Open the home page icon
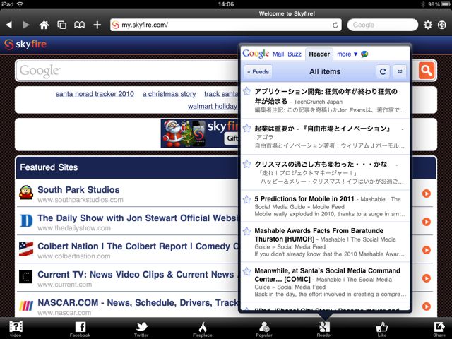 (x=44, y=25)
